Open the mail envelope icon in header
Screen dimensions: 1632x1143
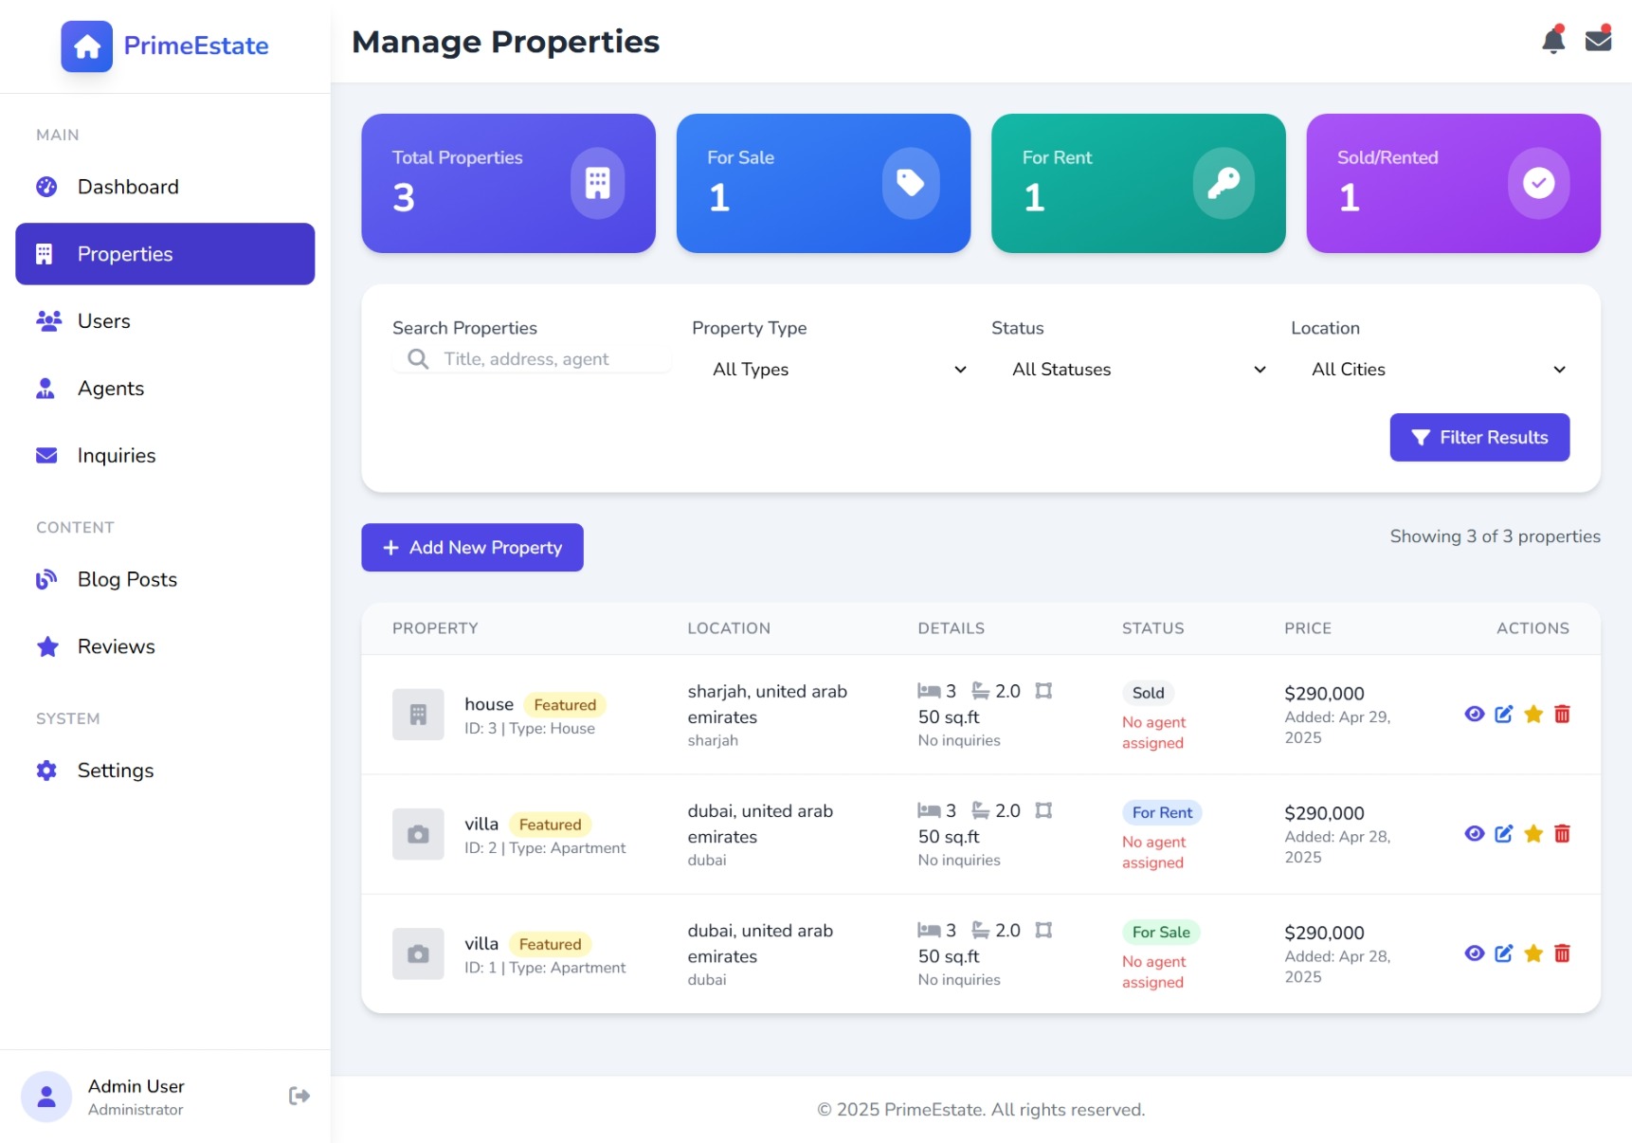click(1598, 41)
